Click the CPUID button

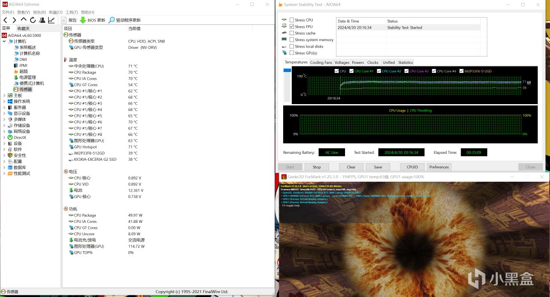pos(412,167)
